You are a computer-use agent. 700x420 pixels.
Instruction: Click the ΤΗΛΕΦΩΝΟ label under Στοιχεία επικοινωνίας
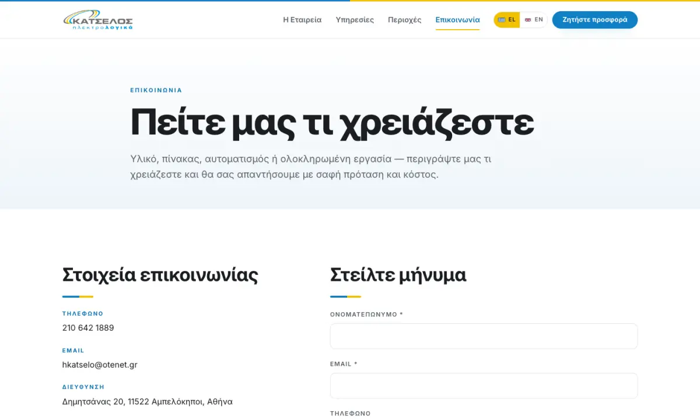pos(83,314)
